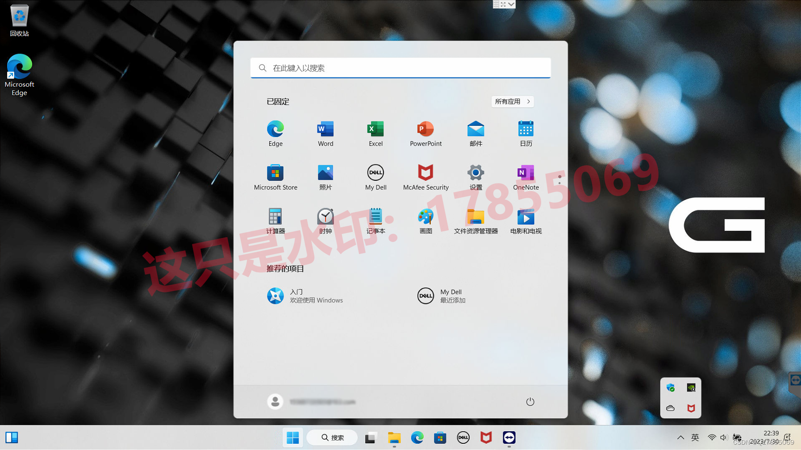Open 文件资源管理器 file explorer in Start

click(476, 221)
